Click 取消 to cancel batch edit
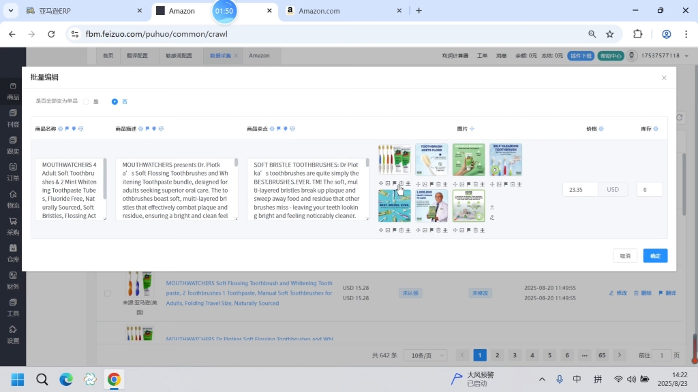 [x=625, y=256]
